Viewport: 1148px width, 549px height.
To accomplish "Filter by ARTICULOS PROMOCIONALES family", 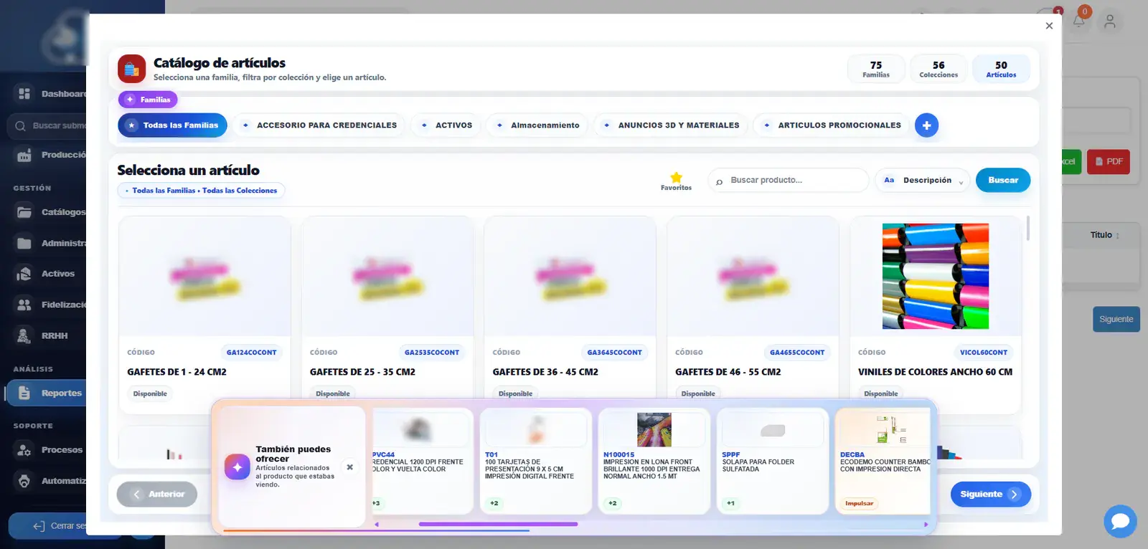I will (x=832, y=125).
